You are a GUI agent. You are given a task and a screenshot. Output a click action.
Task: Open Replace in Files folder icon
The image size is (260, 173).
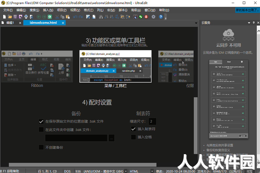[x=128, y=17]
